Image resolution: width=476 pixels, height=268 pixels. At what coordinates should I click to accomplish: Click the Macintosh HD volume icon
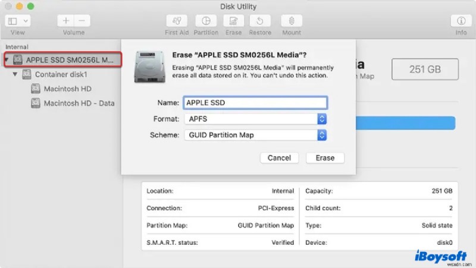coord(36,89)
